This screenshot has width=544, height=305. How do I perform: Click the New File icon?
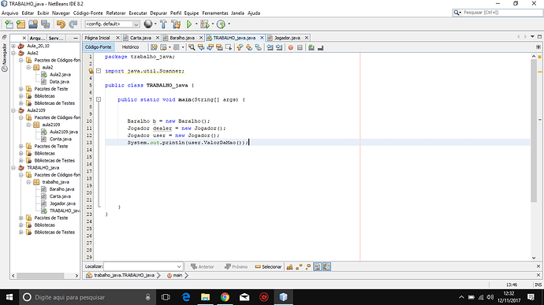tap(9, 24)
